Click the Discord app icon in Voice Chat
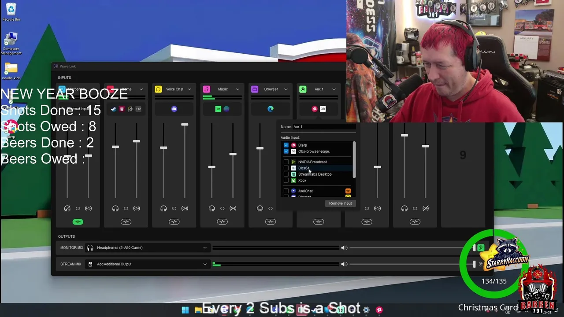This screenshot has height=317, width=564. (174, 109)
